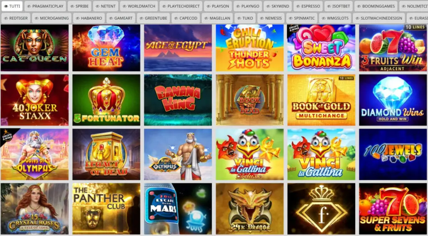
Task: Filter games by NETENT provider
Action: click(x=106, y=6)
